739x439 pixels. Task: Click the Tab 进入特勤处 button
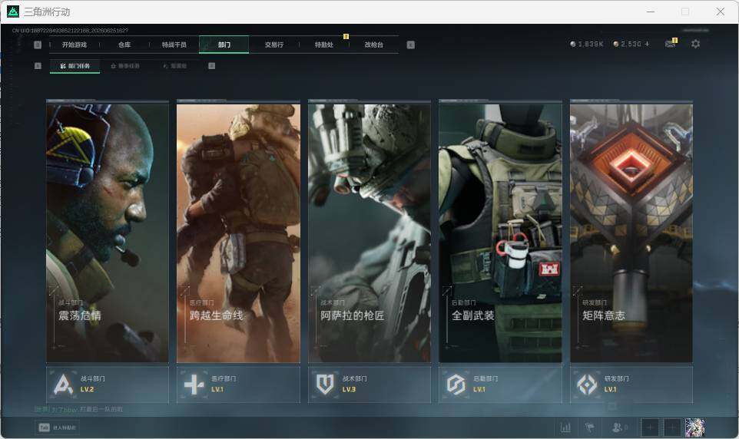click(x=57, y=427)
